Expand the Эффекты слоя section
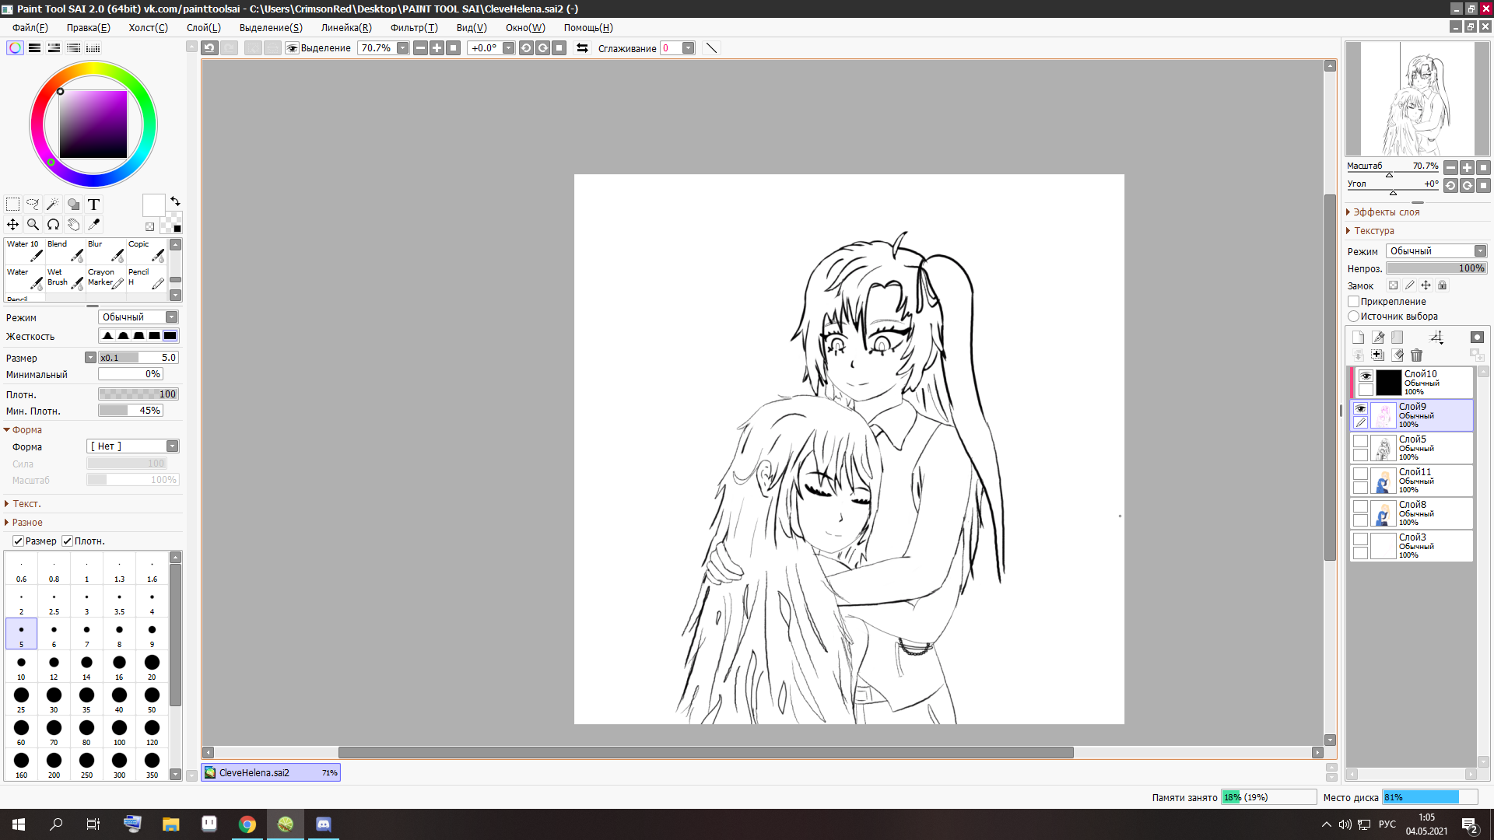The image size is (1494, 840). 1385,212
